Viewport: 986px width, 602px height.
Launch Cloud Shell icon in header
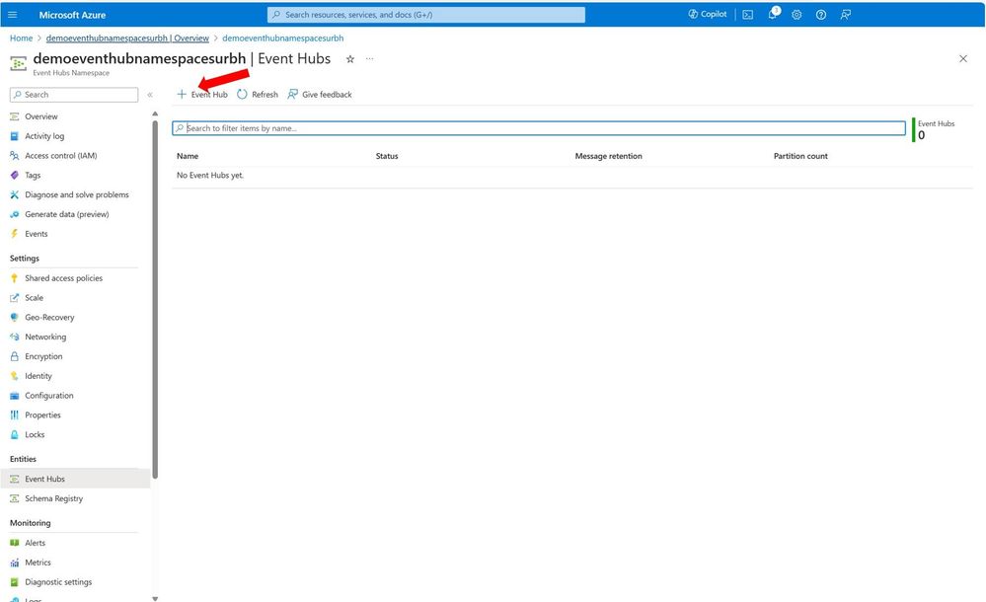748,15
